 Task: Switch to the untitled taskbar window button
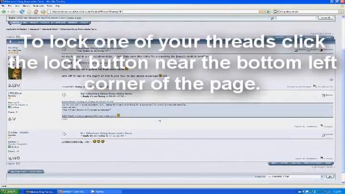coord(73,192)
